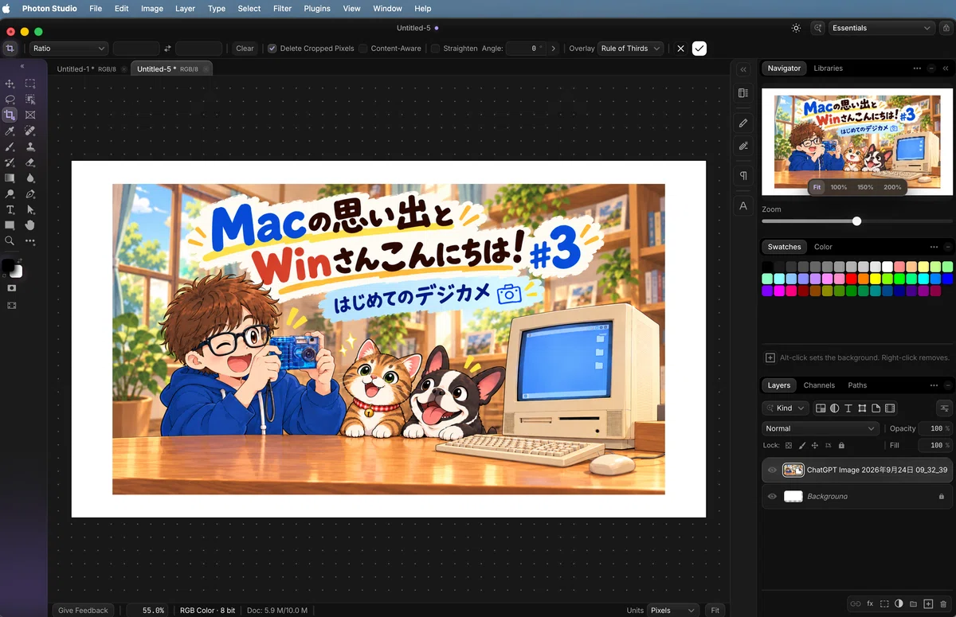The width and height of the screenshot is (956, 617).
Task: Create a new layer with plus icon
Action: click(x=928, y=604)
